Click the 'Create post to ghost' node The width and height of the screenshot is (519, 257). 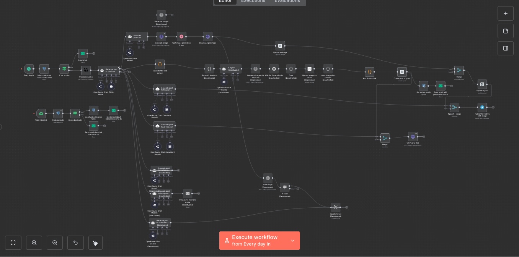click(402, 72)
